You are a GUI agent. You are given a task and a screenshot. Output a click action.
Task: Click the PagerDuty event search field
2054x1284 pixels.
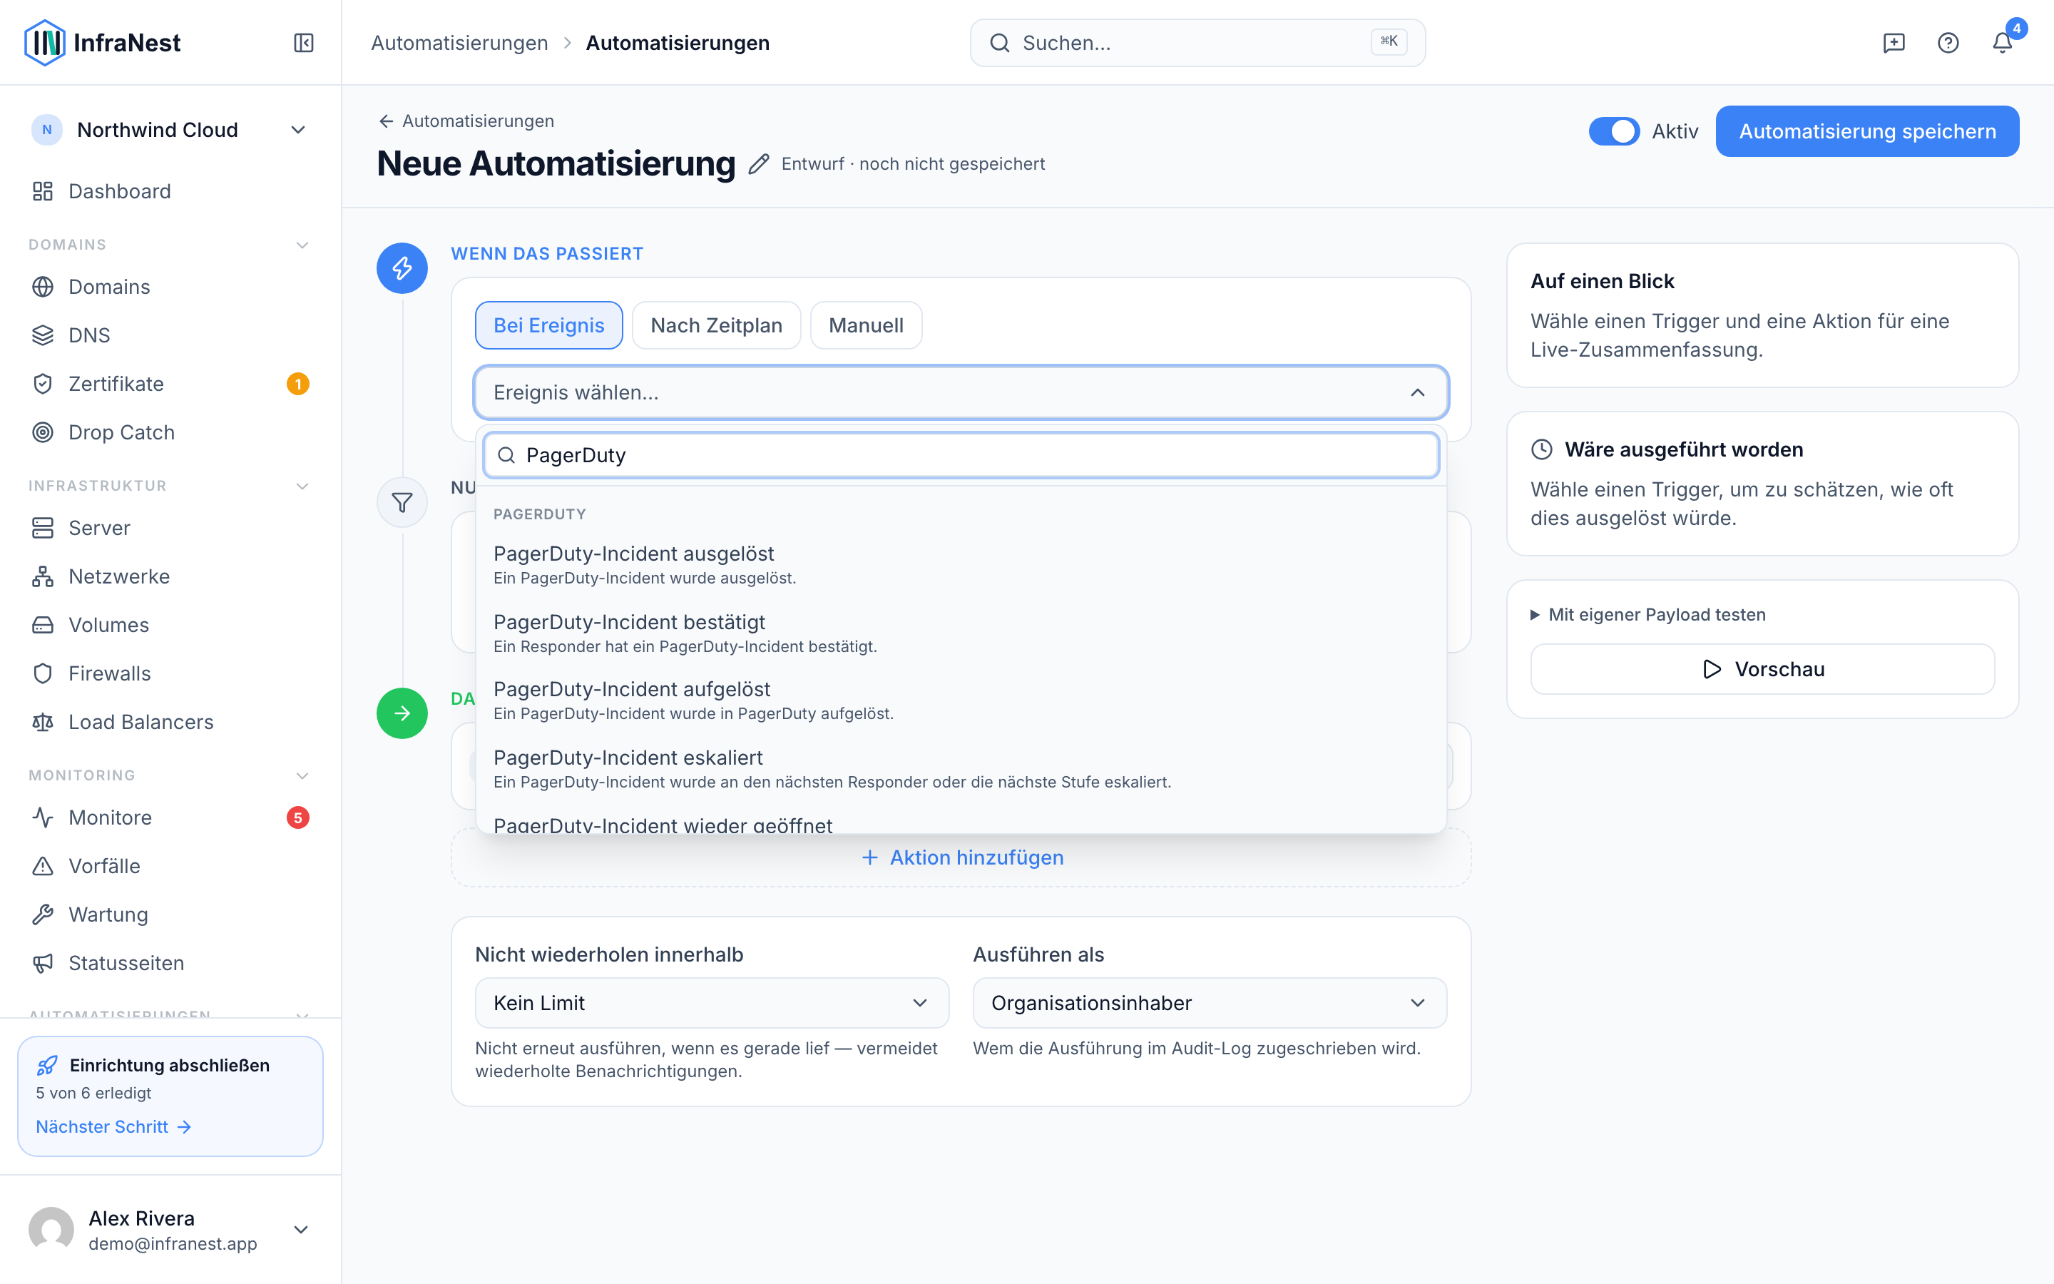click(961, 455)
